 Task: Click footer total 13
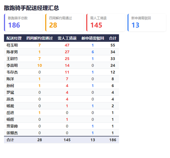[x=93, y=140]
